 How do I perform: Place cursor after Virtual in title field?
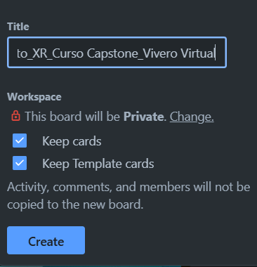point(215,53)
